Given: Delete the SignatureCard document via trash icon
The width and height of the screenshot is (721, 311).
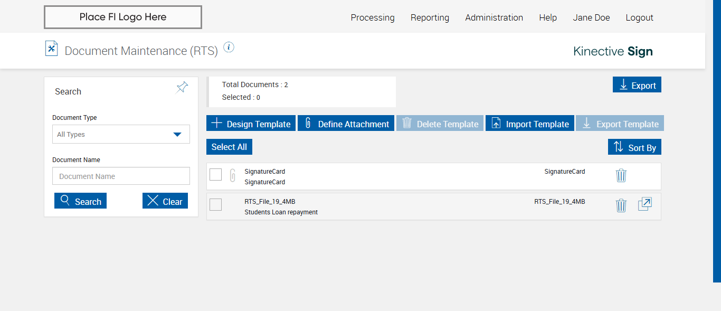Looking at the screenshot, I should point(621,175).
